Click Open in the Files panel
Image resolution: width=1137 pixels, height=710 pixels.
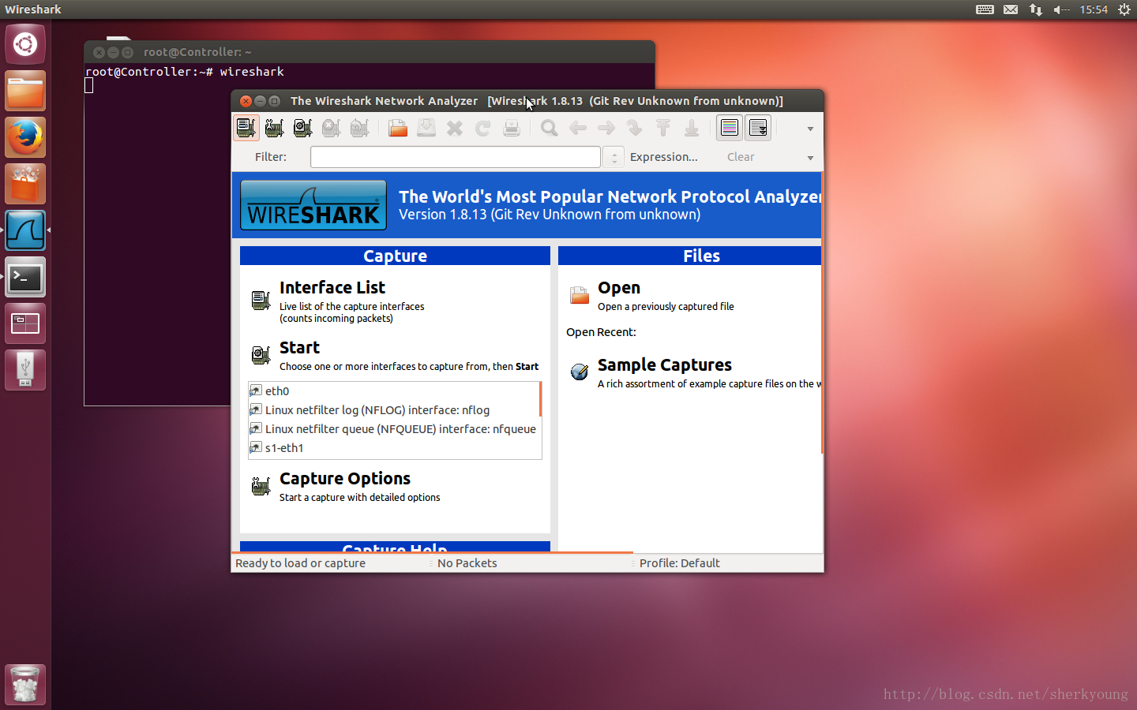point(619,288)
